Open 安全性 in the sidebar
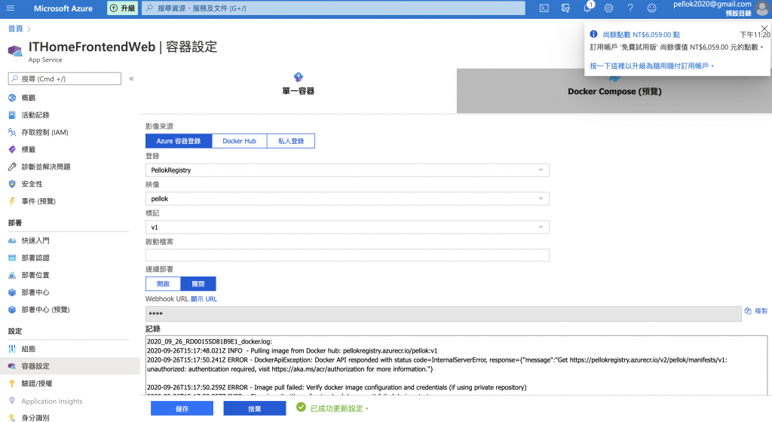The height and width of the screenshot is (422, 772). coord(32,184)
